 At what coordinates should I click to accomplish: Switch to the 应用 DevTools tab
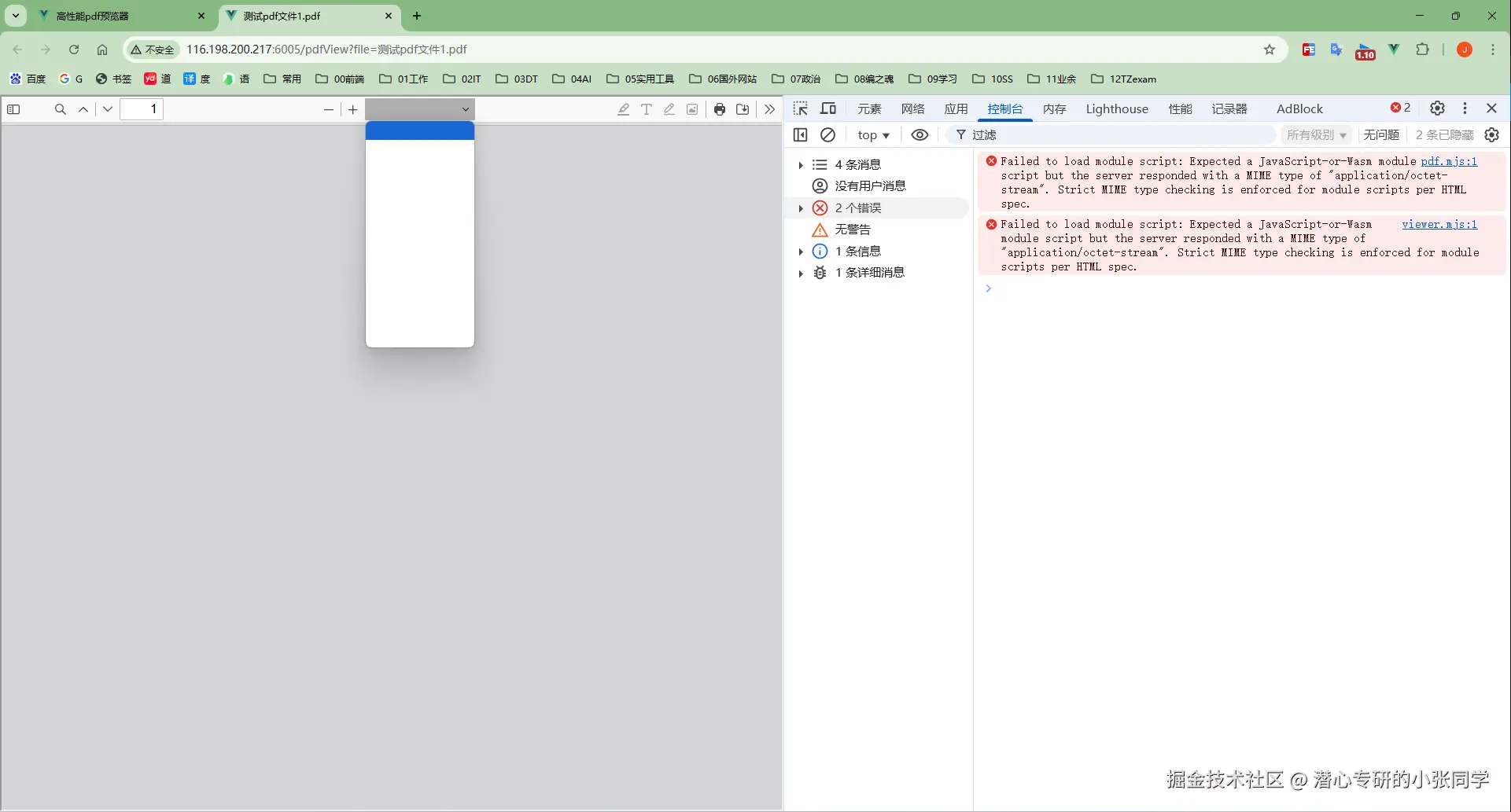(956, 109)
